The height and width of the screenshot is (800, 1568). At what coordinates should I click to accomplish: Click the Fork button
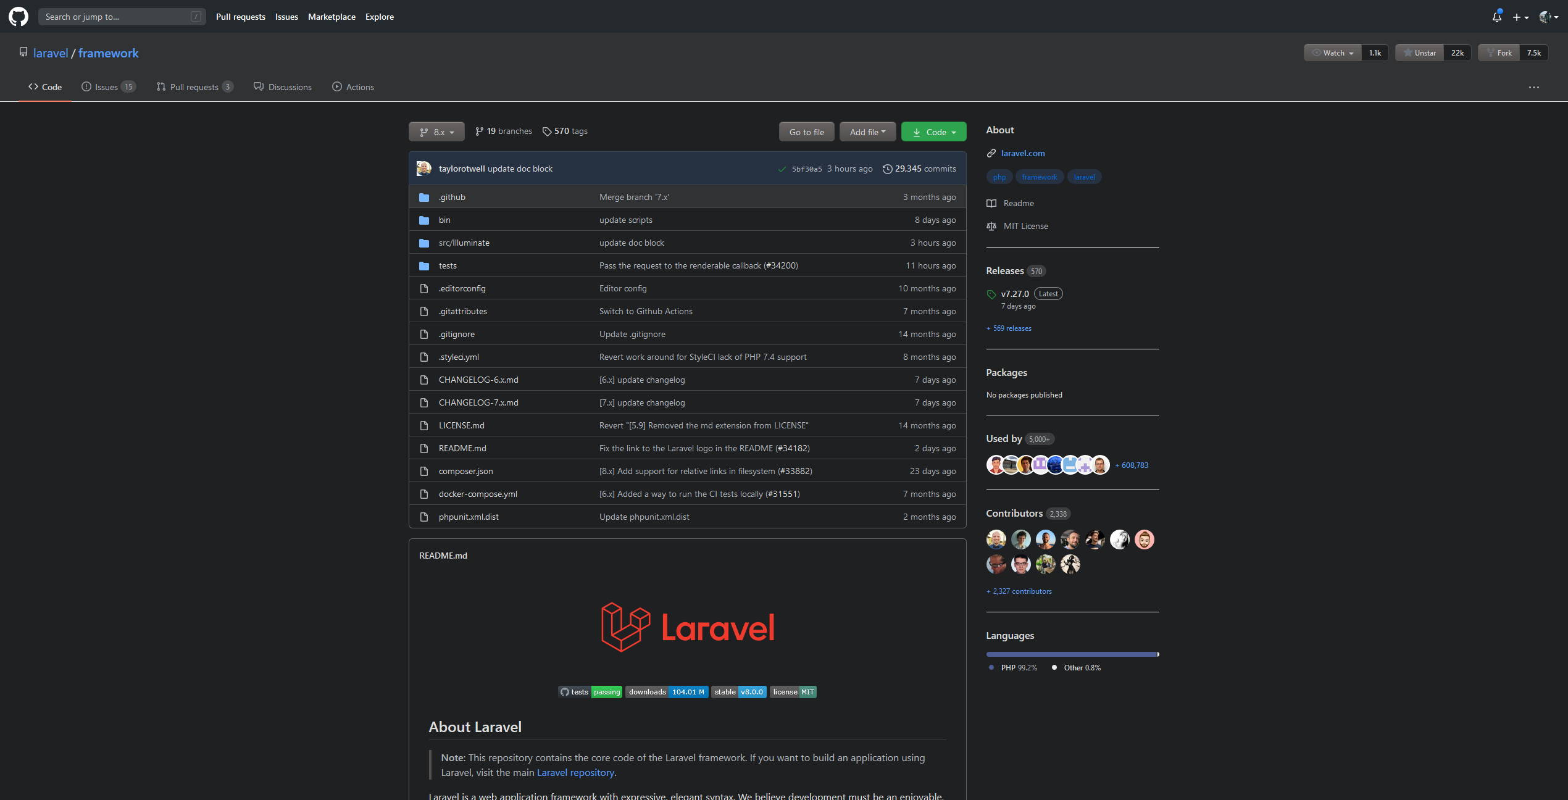click(x=1499, y=53)
